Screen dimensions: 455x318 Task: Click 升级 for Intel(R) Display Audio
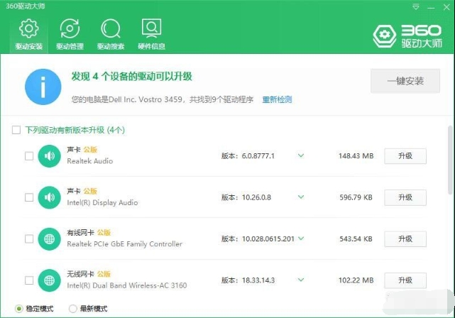tap(405, 197)
